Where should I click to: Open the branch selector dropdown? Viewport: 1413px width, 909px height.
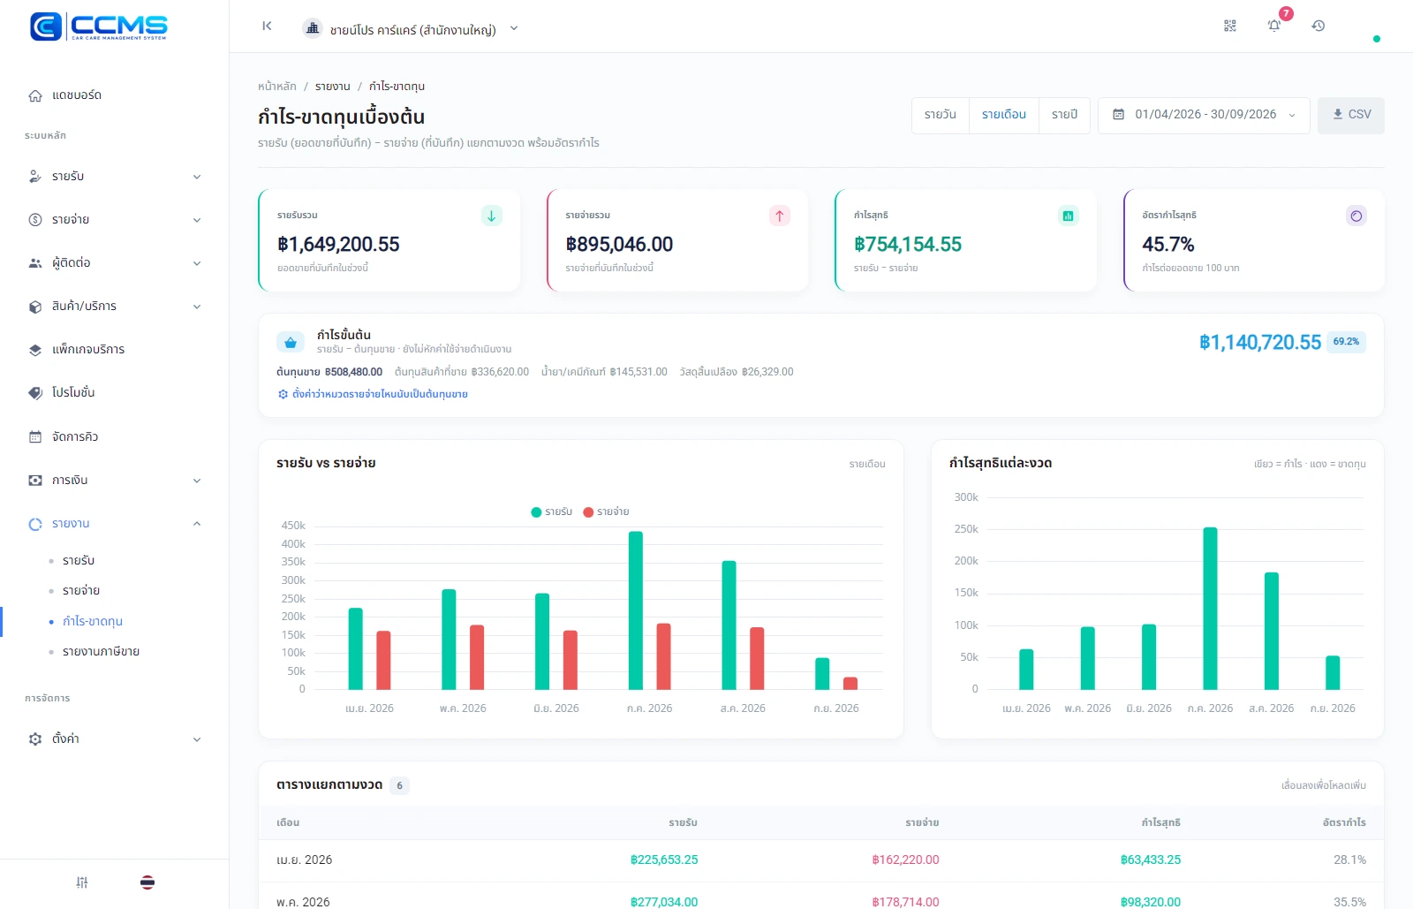pyautogui.click(x=411, y=29)
